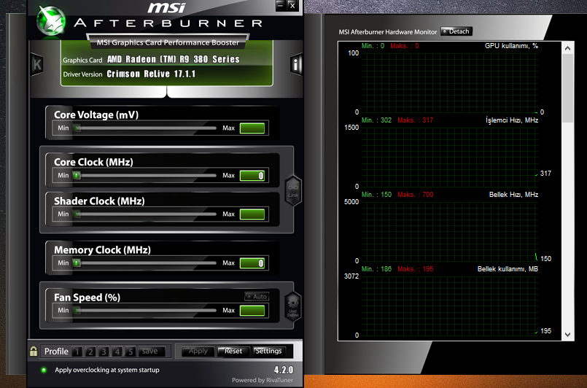Click the profile lock icon
The image size is (587, 388).
(x=34, y=351)
